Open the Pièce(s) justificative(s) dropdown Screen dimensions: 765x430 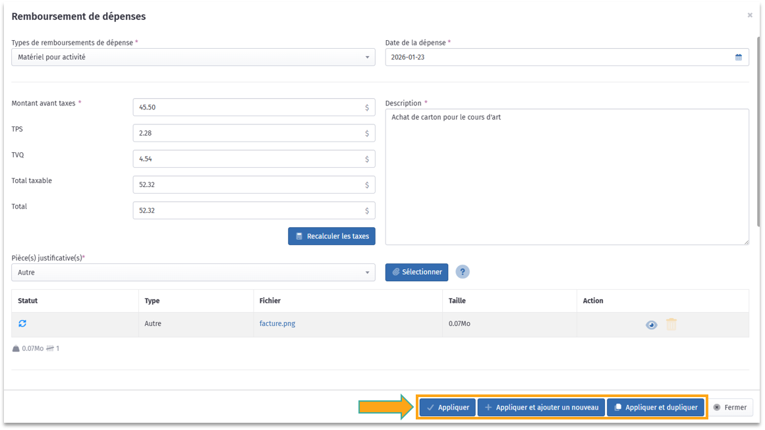pos(193,273)
